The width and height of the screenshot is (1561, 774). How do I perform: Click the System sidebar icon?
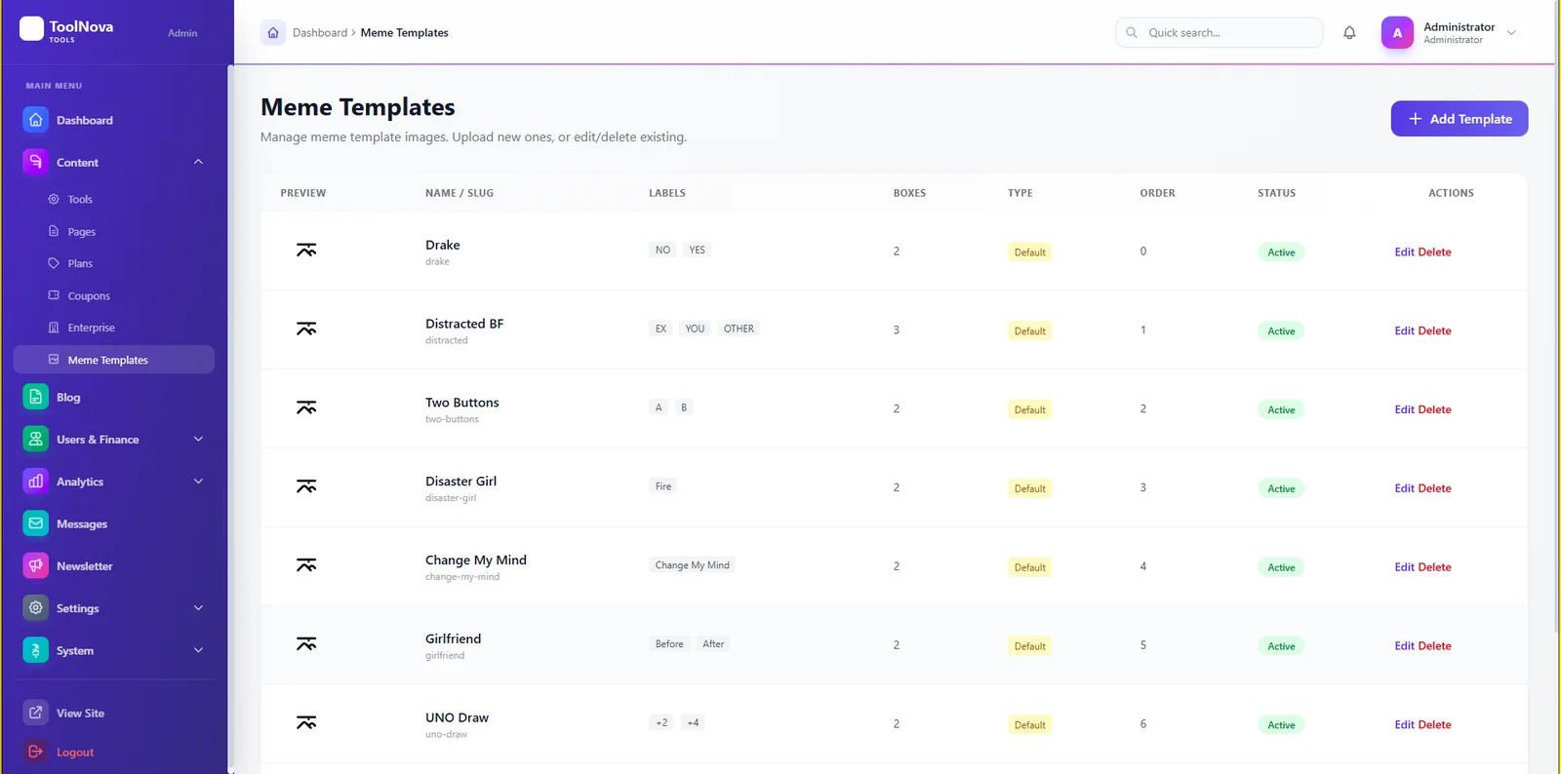35,650
